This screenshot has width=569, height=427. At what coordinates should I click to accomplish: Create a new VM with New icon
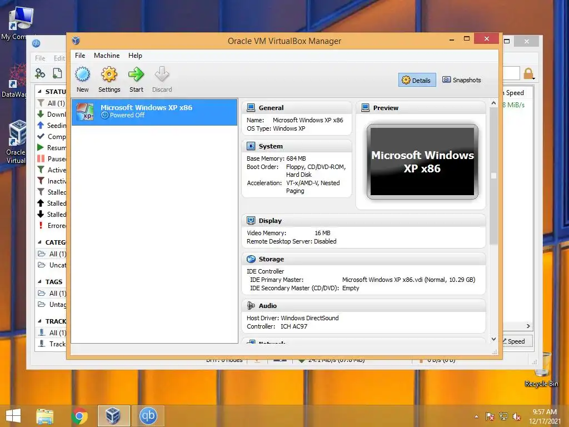82,75
